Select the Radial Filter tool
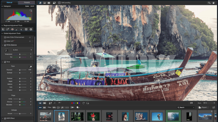218x122 pixels. pos(31,29)
